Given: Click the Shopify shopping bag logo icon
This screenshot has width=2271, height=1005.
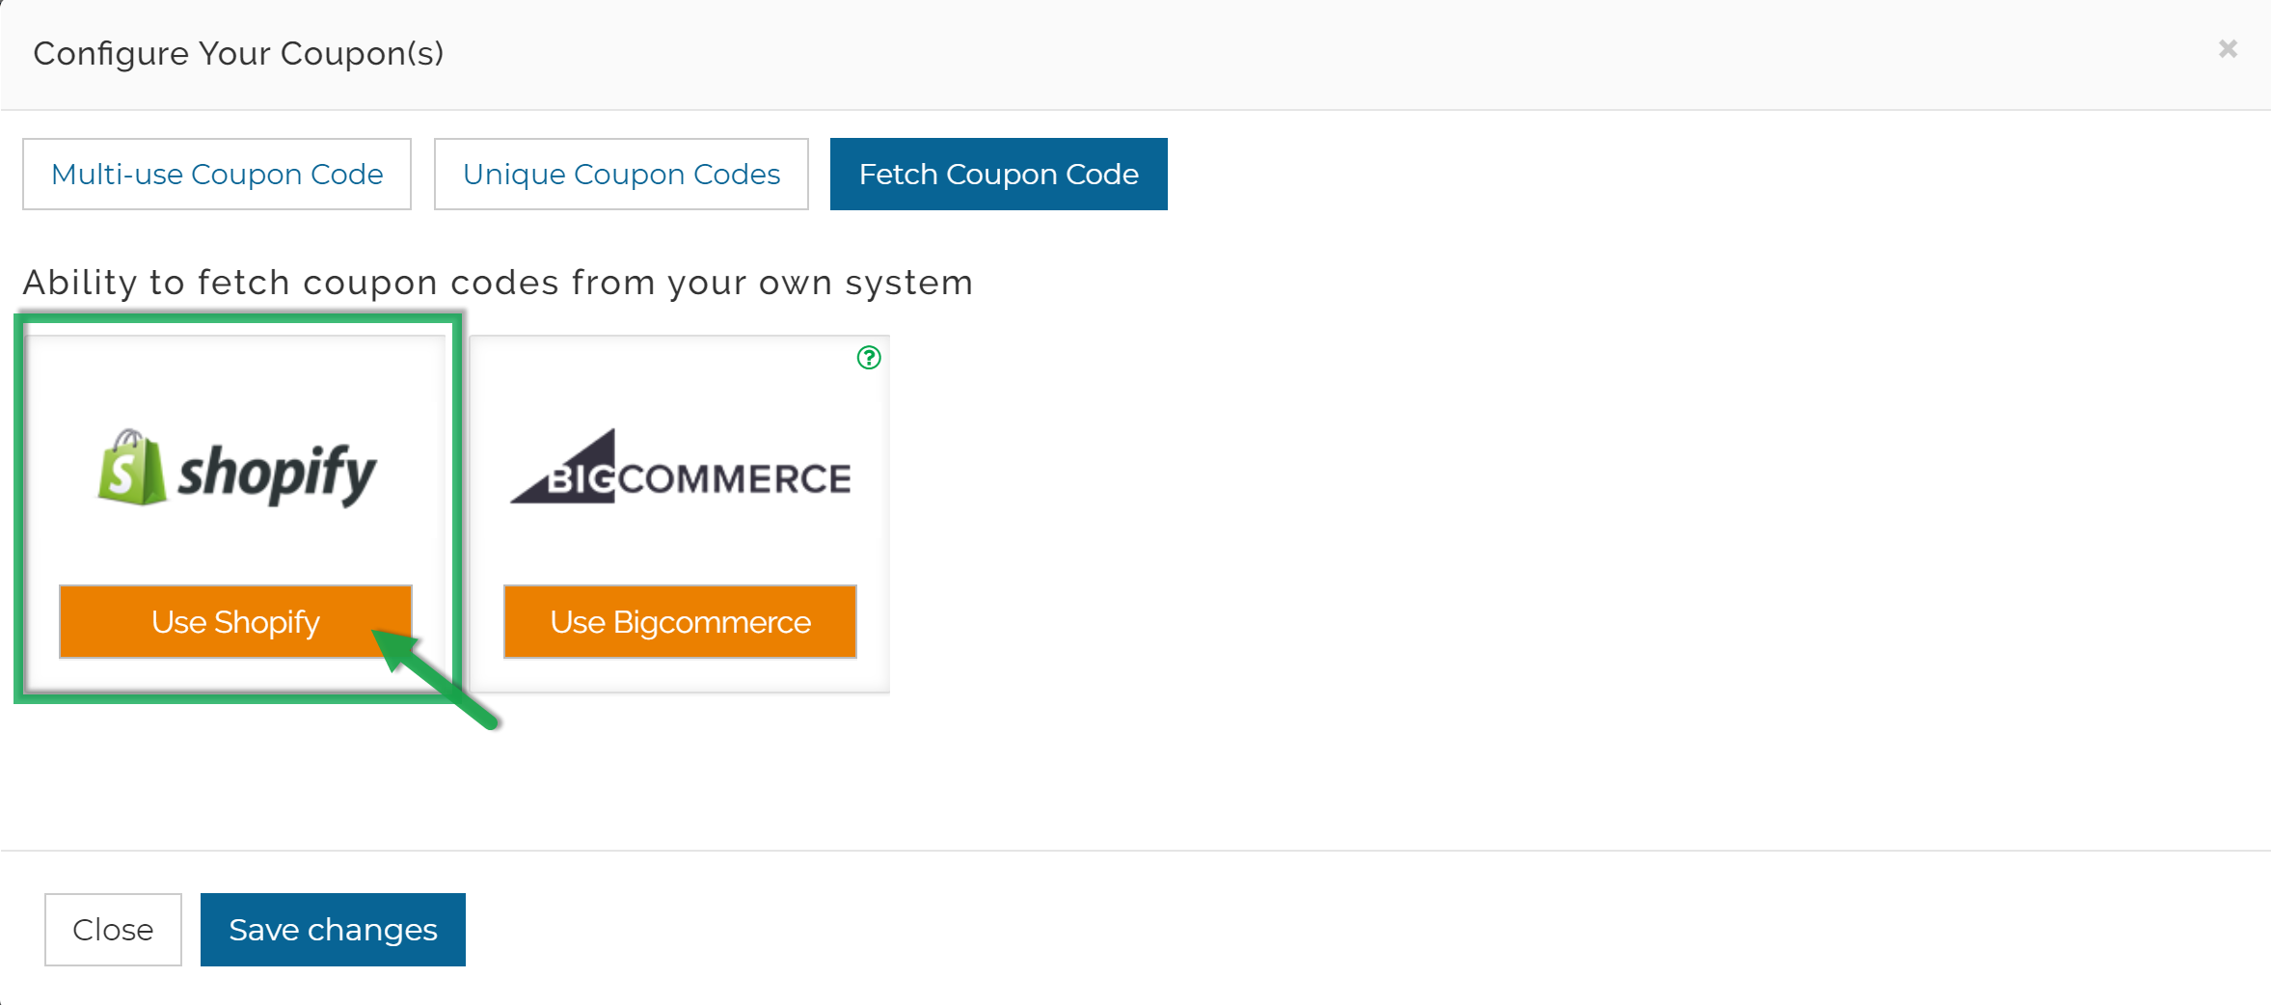Looking at the screenshot, I should [132, 469].
